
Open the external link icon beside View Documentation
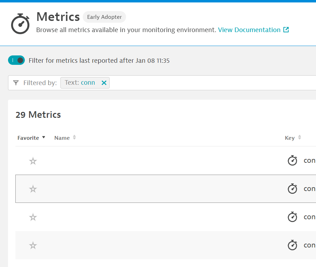point(286,30)
